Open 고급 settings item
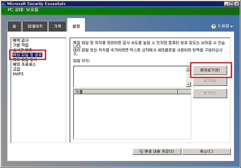The image size is (241, 168). (16, 69)
